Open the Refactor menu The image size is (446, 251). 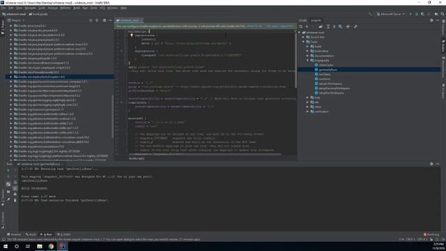[66, 8]
